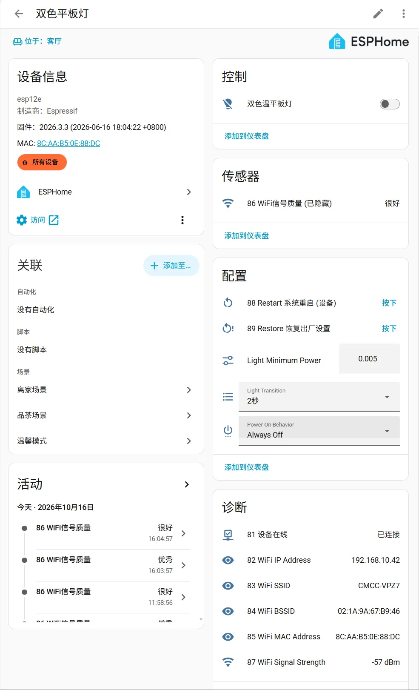Click the gear icon next to 访问
This screenshot has height=690, width=419.
(x=22, y=220)
